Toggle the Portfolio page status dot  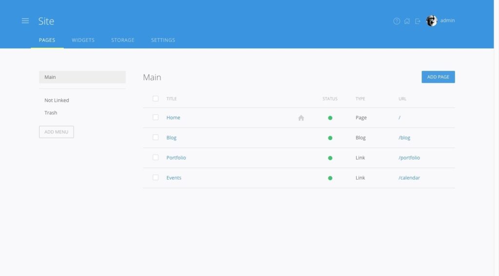(x=330, y=158)
